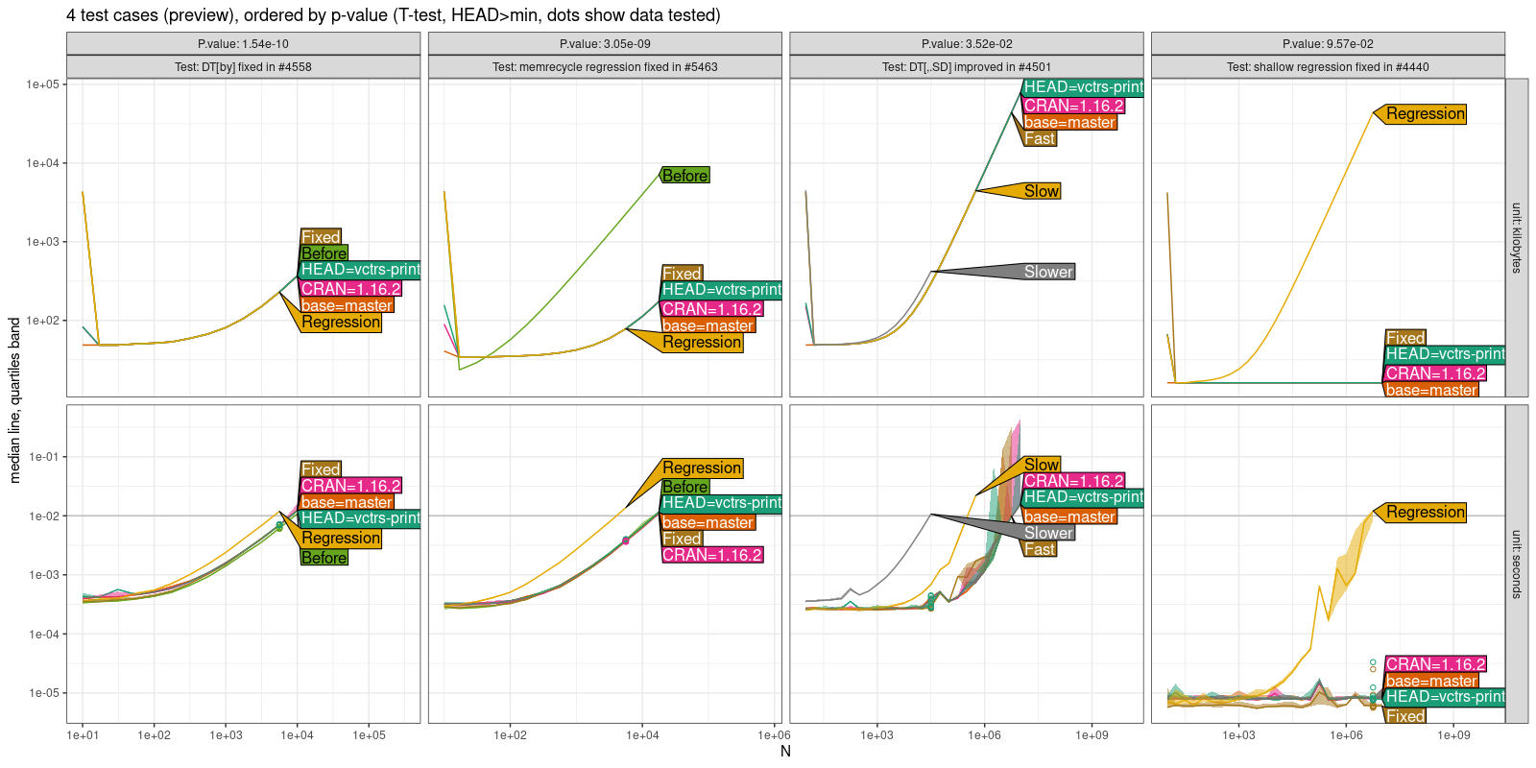
Task: Click 'Test: DT[,.SD] improved in #4501' header
Action: click(967, 67)
